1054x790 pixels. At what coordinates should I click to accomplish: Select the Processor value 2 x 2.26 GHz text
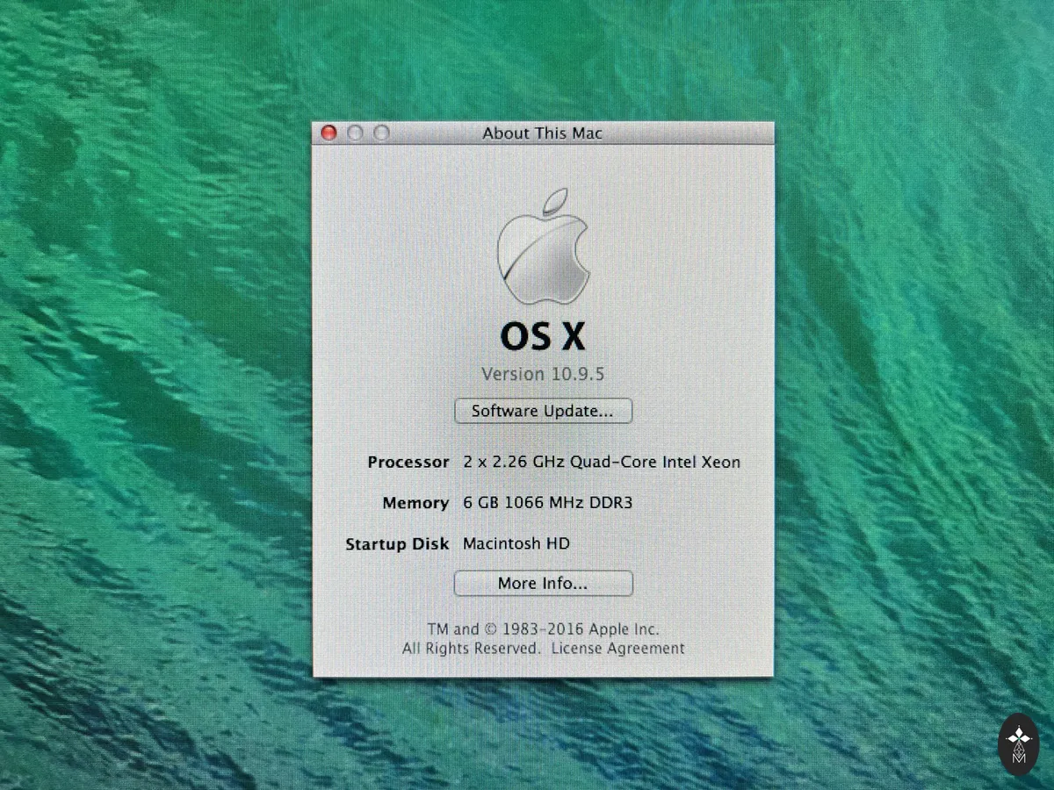pyautogui.click(x=602, y=462)
